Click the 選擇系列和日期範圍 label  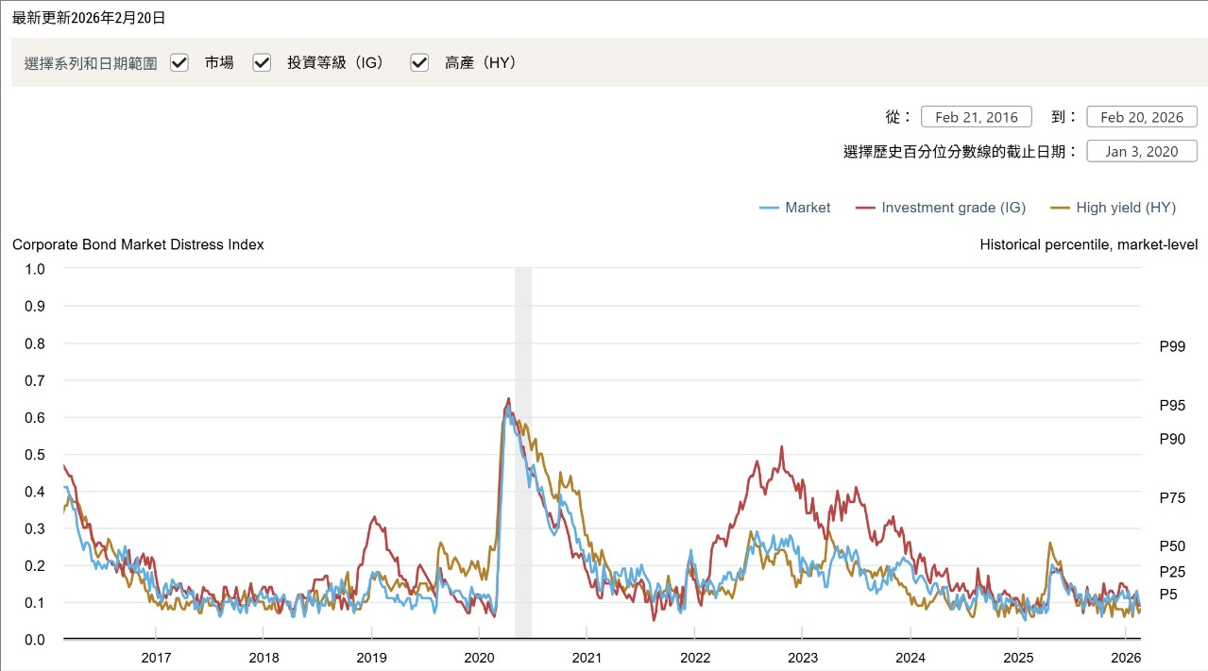(x=91, y=63)
